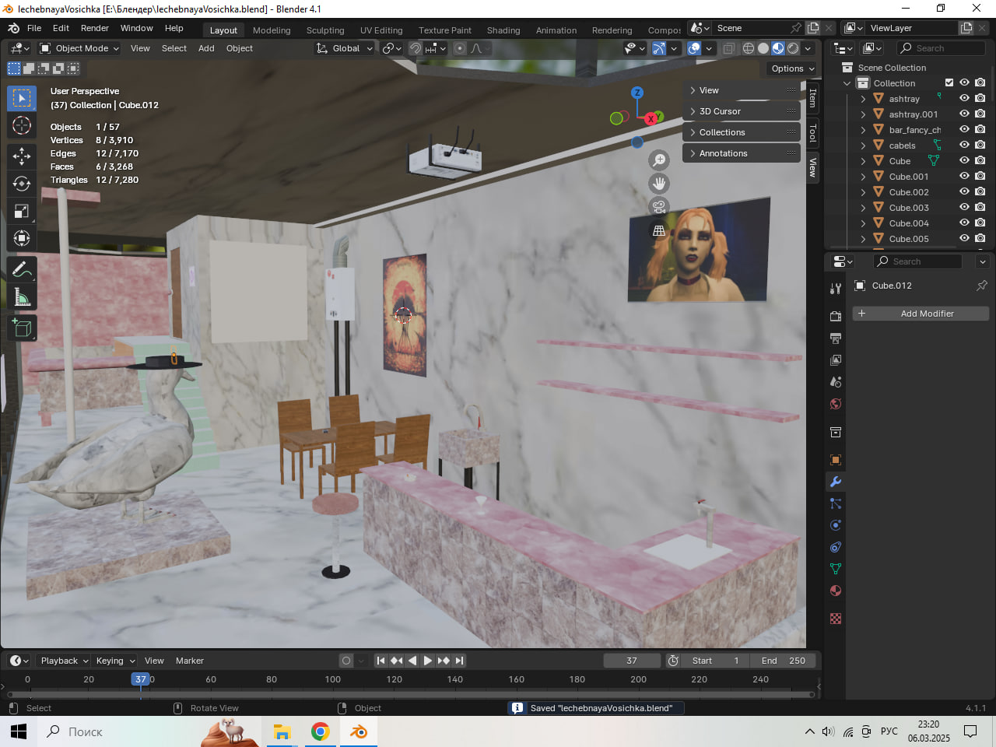Switch to the UV Editing workspace tab

pos(381,30)
